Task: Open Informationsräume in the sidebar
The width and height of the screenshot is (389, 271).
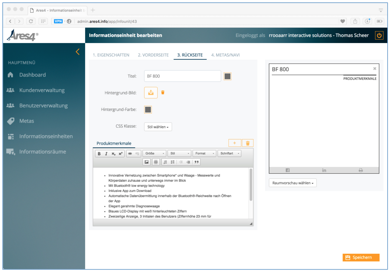Action: [43, 152]
